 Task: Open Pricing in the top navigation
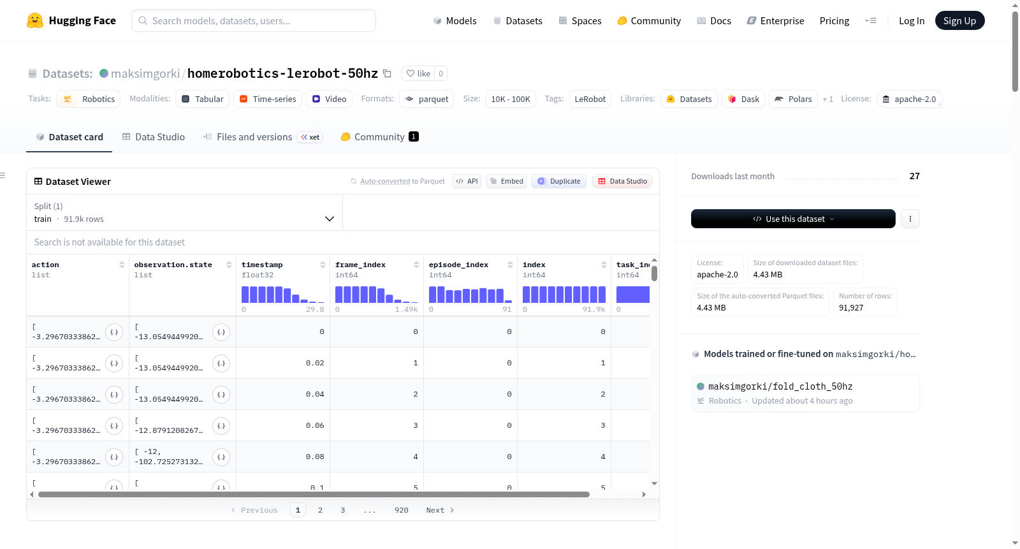pyautogui.click(x=834, y=21)
